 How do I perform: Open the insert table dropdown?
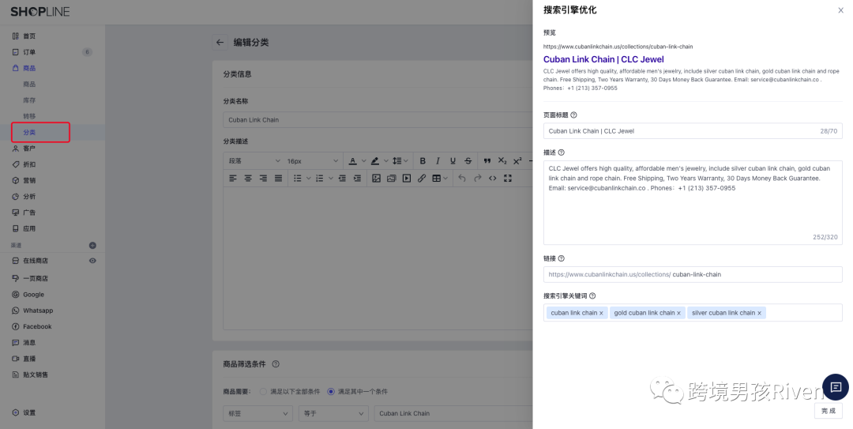440,178
